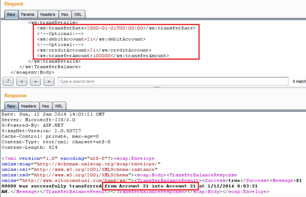The height and width of the screenshot is (197, 306).
Task: Select the response Raw tab
Action: pos(11,106)
